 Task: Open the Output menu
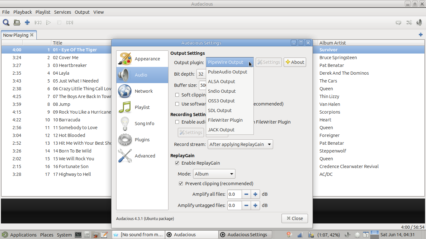pyautogui.click(x=82, y=12)
